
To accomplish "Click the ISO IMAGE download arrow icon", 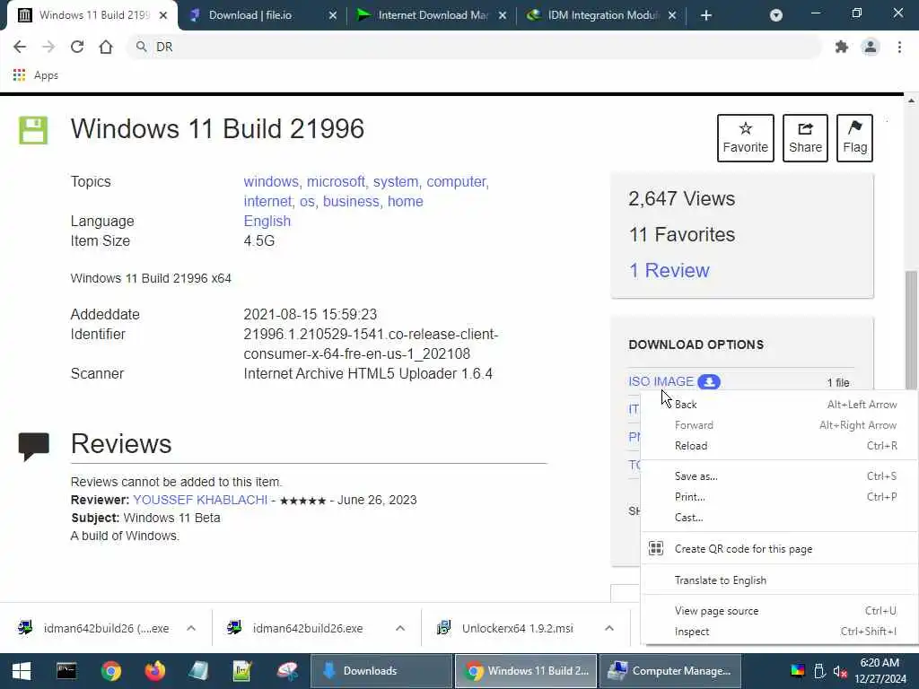I will pos(709,381).
